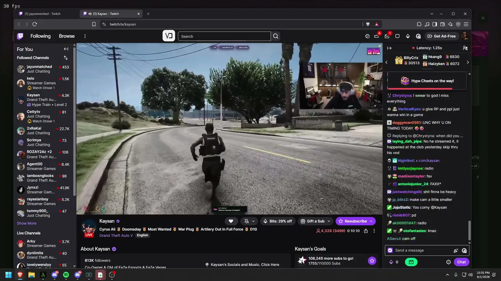The image size is (501, 281).
Task: Select the Kaysan Twitch browser tab
Action: coord(110,14)
